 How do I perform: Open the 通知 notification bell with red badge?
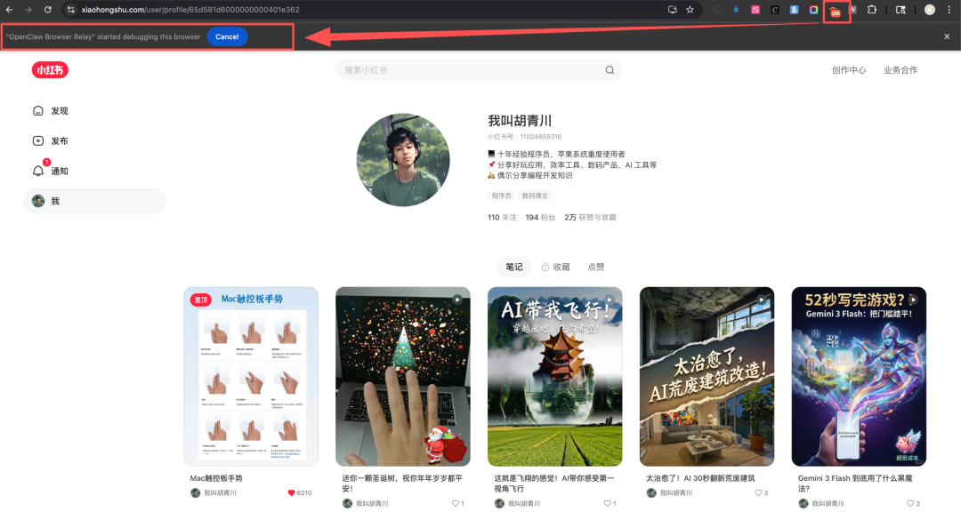[36, 170]
